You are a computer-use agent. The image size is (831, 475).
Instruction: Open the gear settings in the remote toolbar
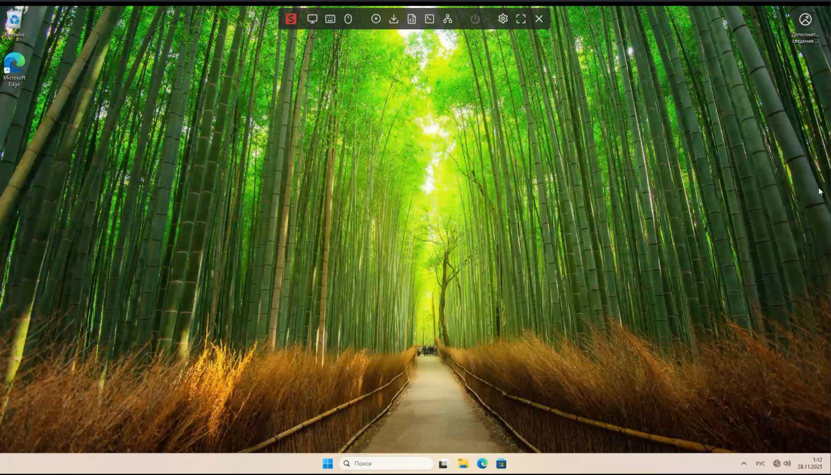(503, 19)
